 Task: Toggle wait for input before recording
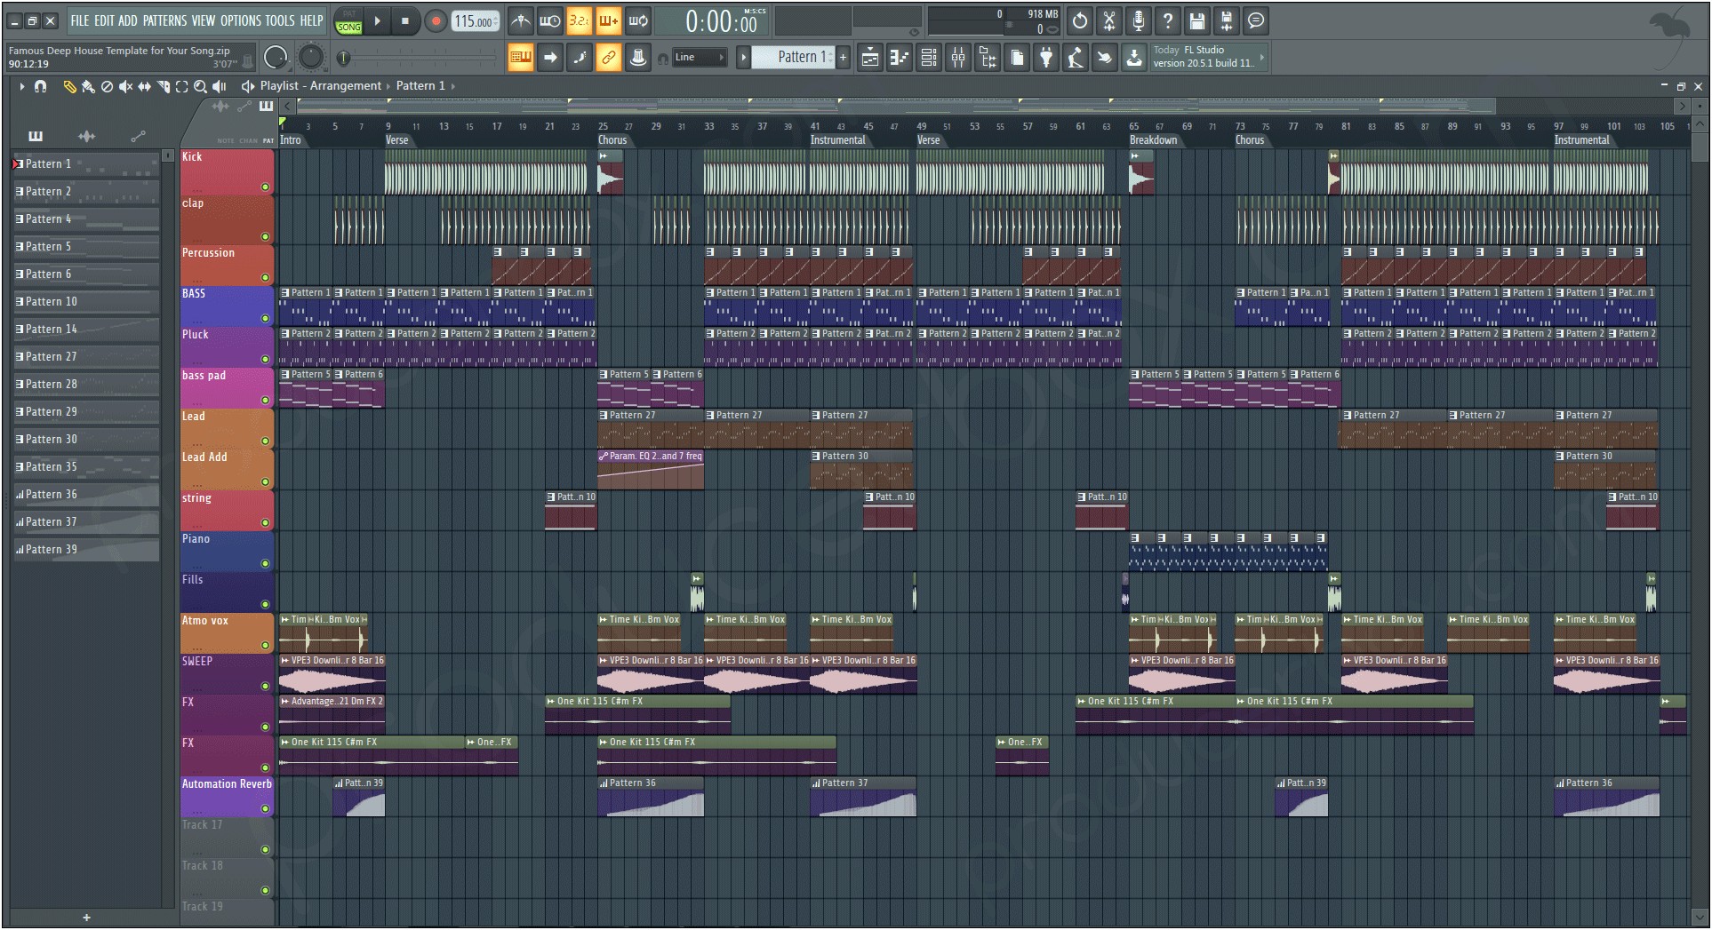[550, 20]
